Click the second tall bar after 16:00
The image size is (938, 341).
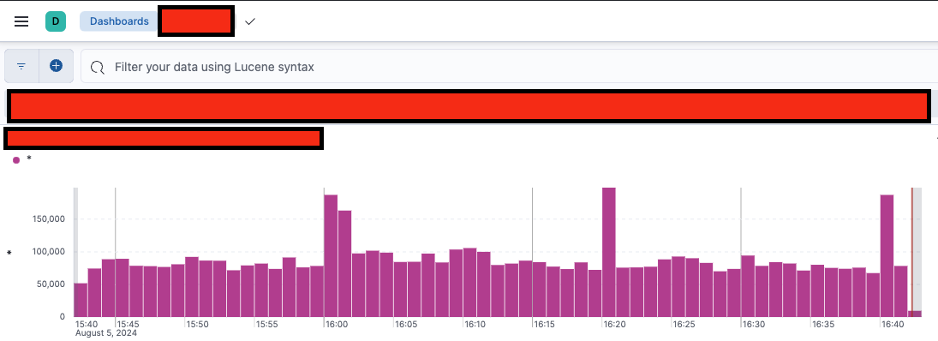coord(344,263)
